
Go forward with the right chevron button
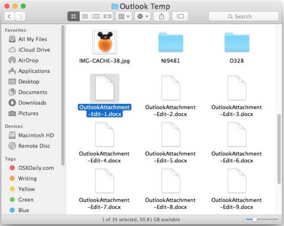[20, 16]
